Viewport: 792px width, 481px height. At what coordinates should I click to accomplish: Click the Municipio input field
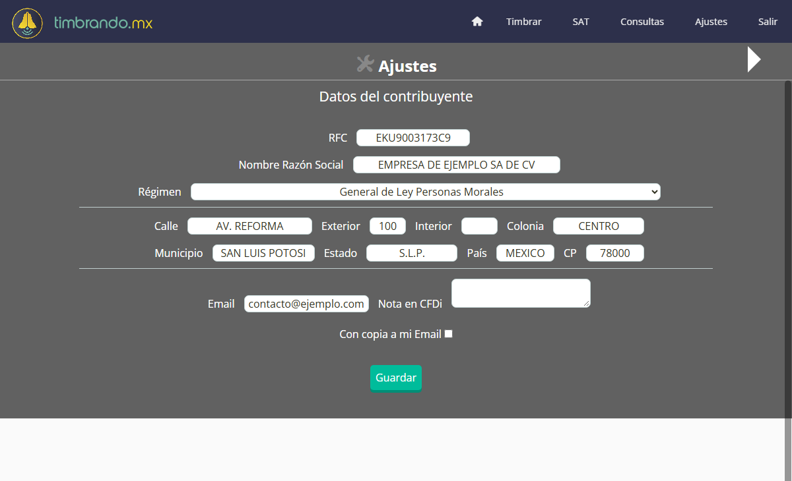pos(263,253)
